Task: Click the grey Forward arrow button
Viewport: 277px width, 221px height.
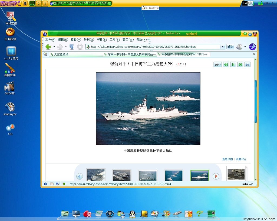Action: pos(60,47)
